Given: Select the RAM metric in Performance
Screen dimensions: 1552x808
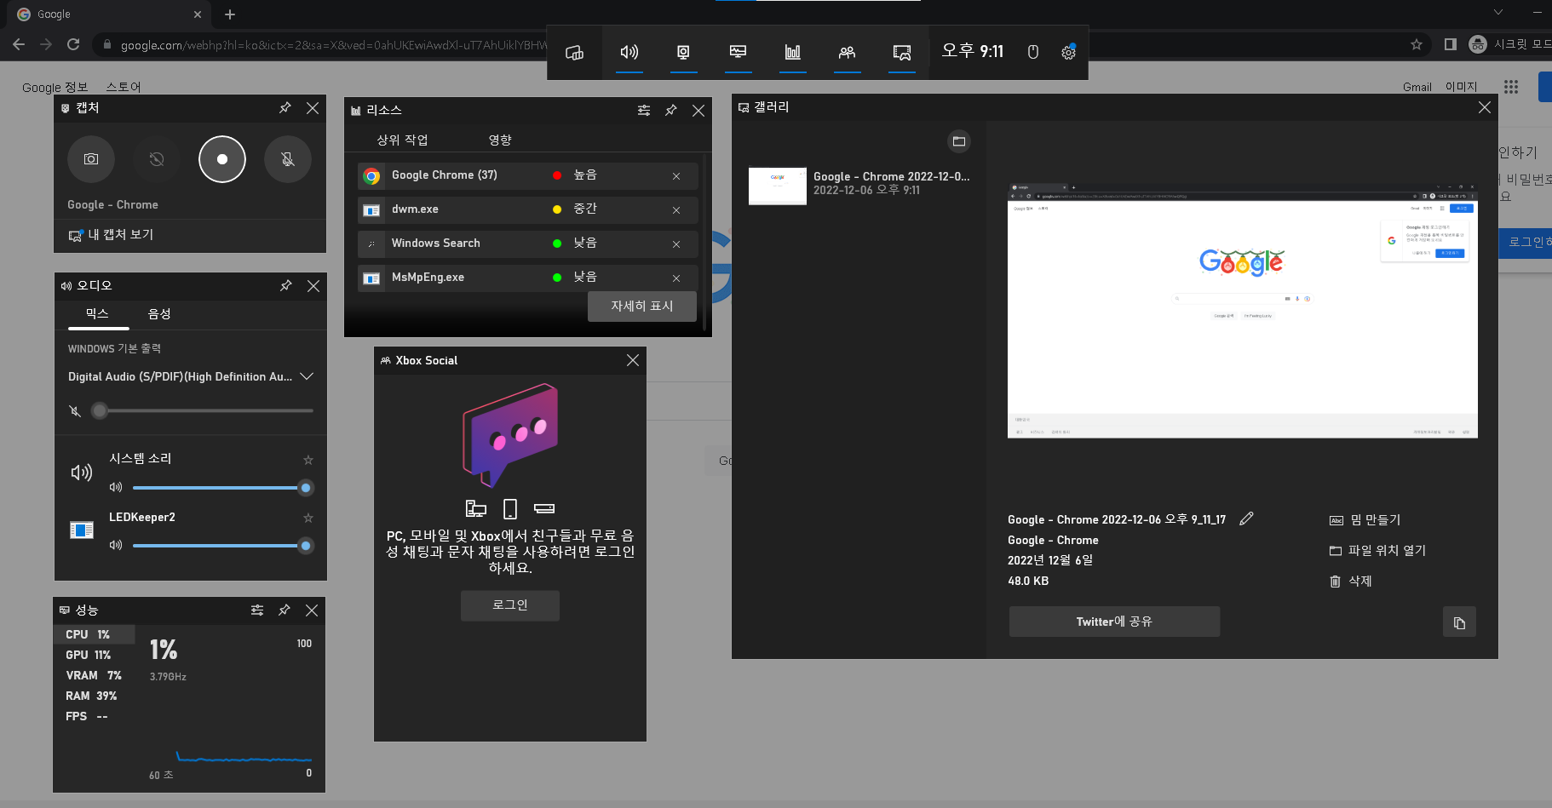Looking at the screenshot, I should tap(94, 696).
